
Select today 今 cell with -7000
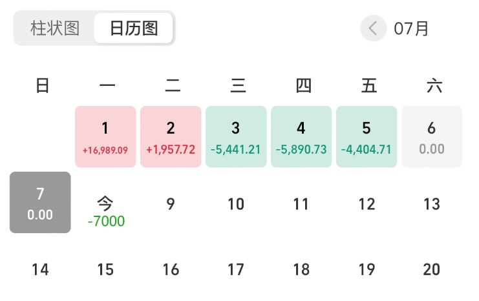click(105, 212)
